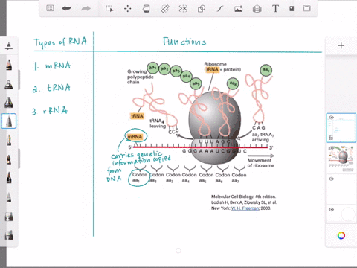Open brush properties at top of brush palette
The image size is (357, 268).
pos(9,46)
